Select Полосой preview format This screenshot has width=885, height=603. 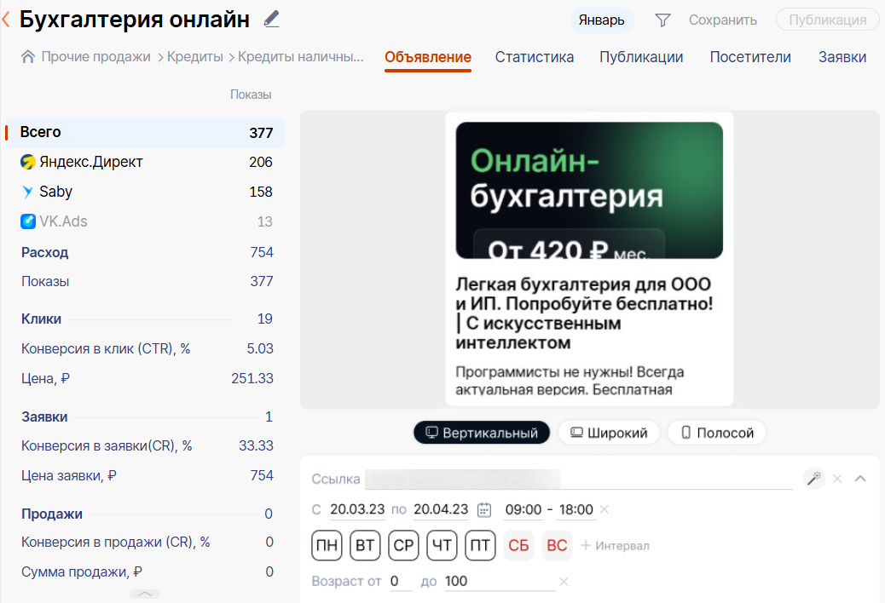pyautogui.click(x=717, y=433)
